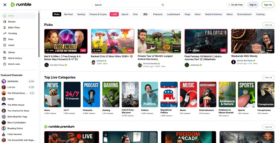Open The Charlie Kirk Show channel
Screen dimensions: 276x143
pos(18,111)
